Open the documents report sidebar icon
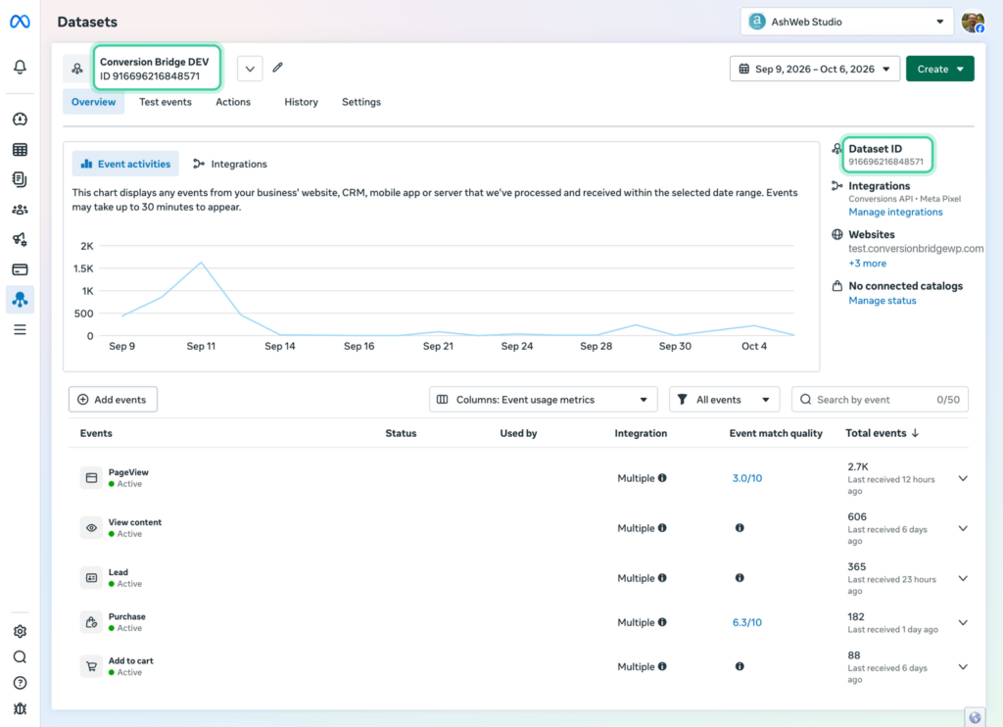 [20, 180]
